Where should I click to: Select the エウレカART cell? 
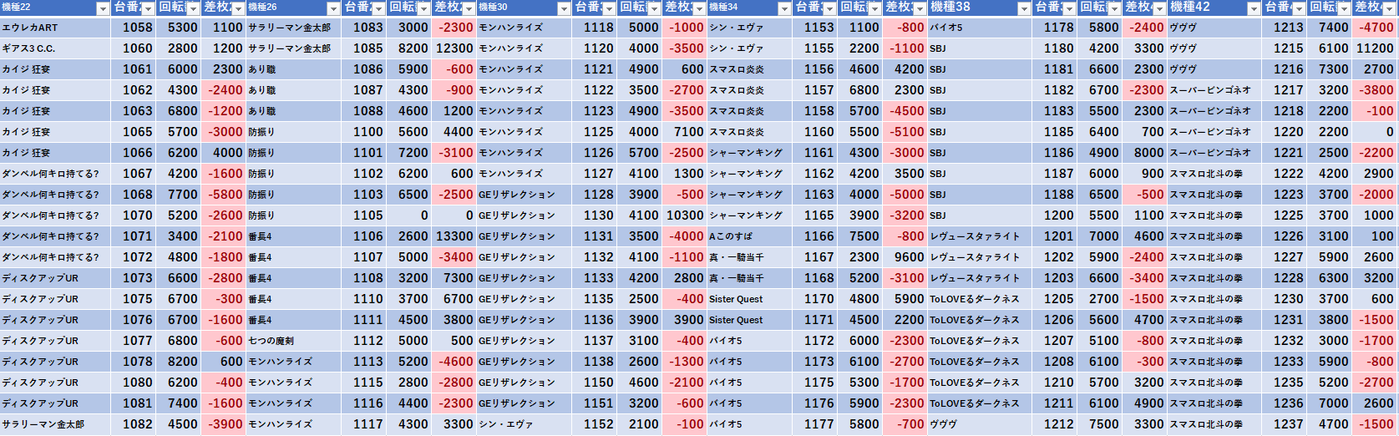55,28
